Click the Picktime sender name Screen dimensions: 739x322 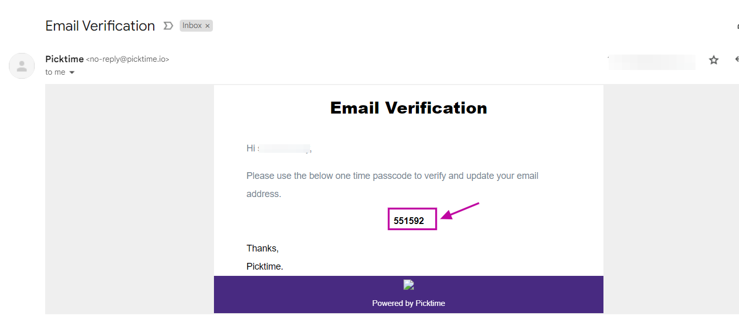pyautogui.click(x=64, y=59)
